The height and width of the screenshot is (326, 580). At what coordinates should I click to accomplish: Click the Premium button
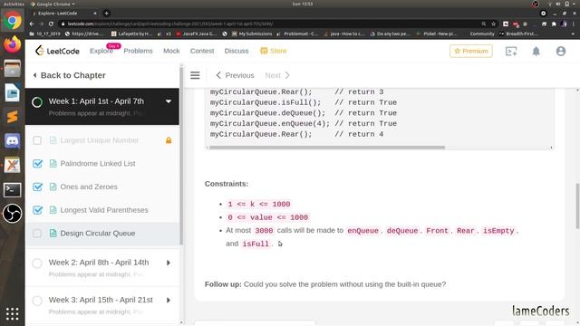coord(471,51)
